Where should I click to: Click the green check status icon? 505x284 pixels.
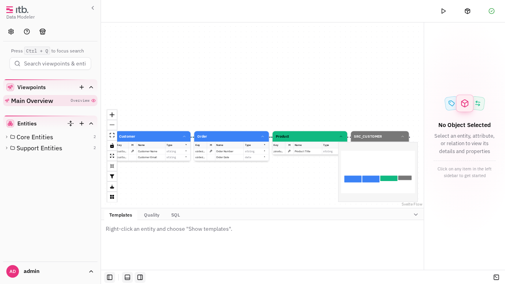click(492, 11)
